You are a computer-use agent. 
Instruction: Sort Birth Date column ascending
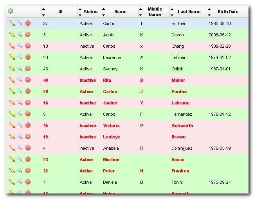209,9
